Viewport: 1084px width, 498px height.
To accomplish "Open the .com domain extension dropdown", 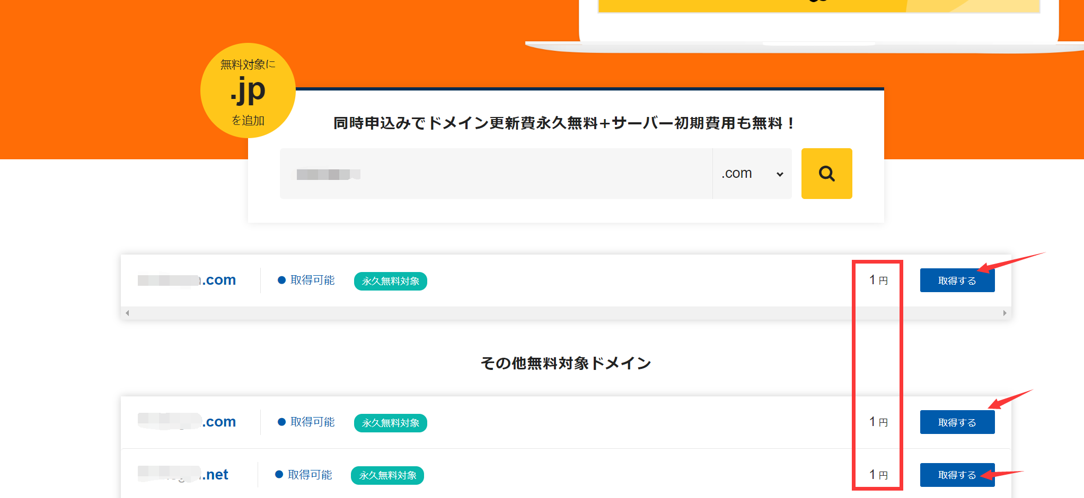I will [x=752, y=174].
